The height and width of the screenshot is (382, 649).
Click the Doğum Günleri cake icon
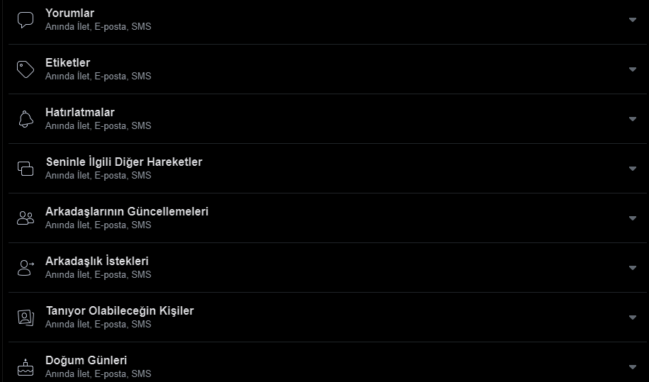(26, 367)
